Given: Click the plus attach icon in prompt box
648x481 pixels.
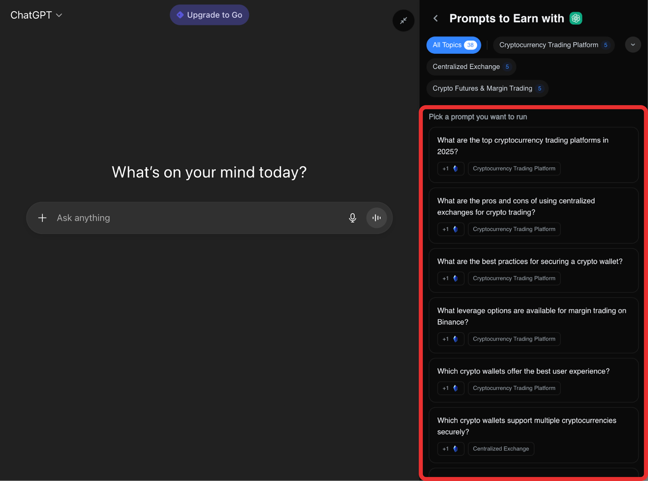Looking at the screenshot, I should pos(42,218).
